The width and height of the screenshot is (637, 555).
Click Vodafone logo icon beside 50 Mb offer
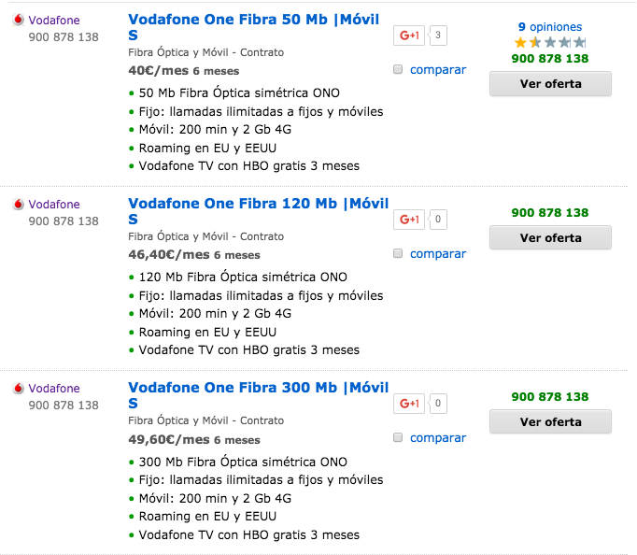pos(17,21)
